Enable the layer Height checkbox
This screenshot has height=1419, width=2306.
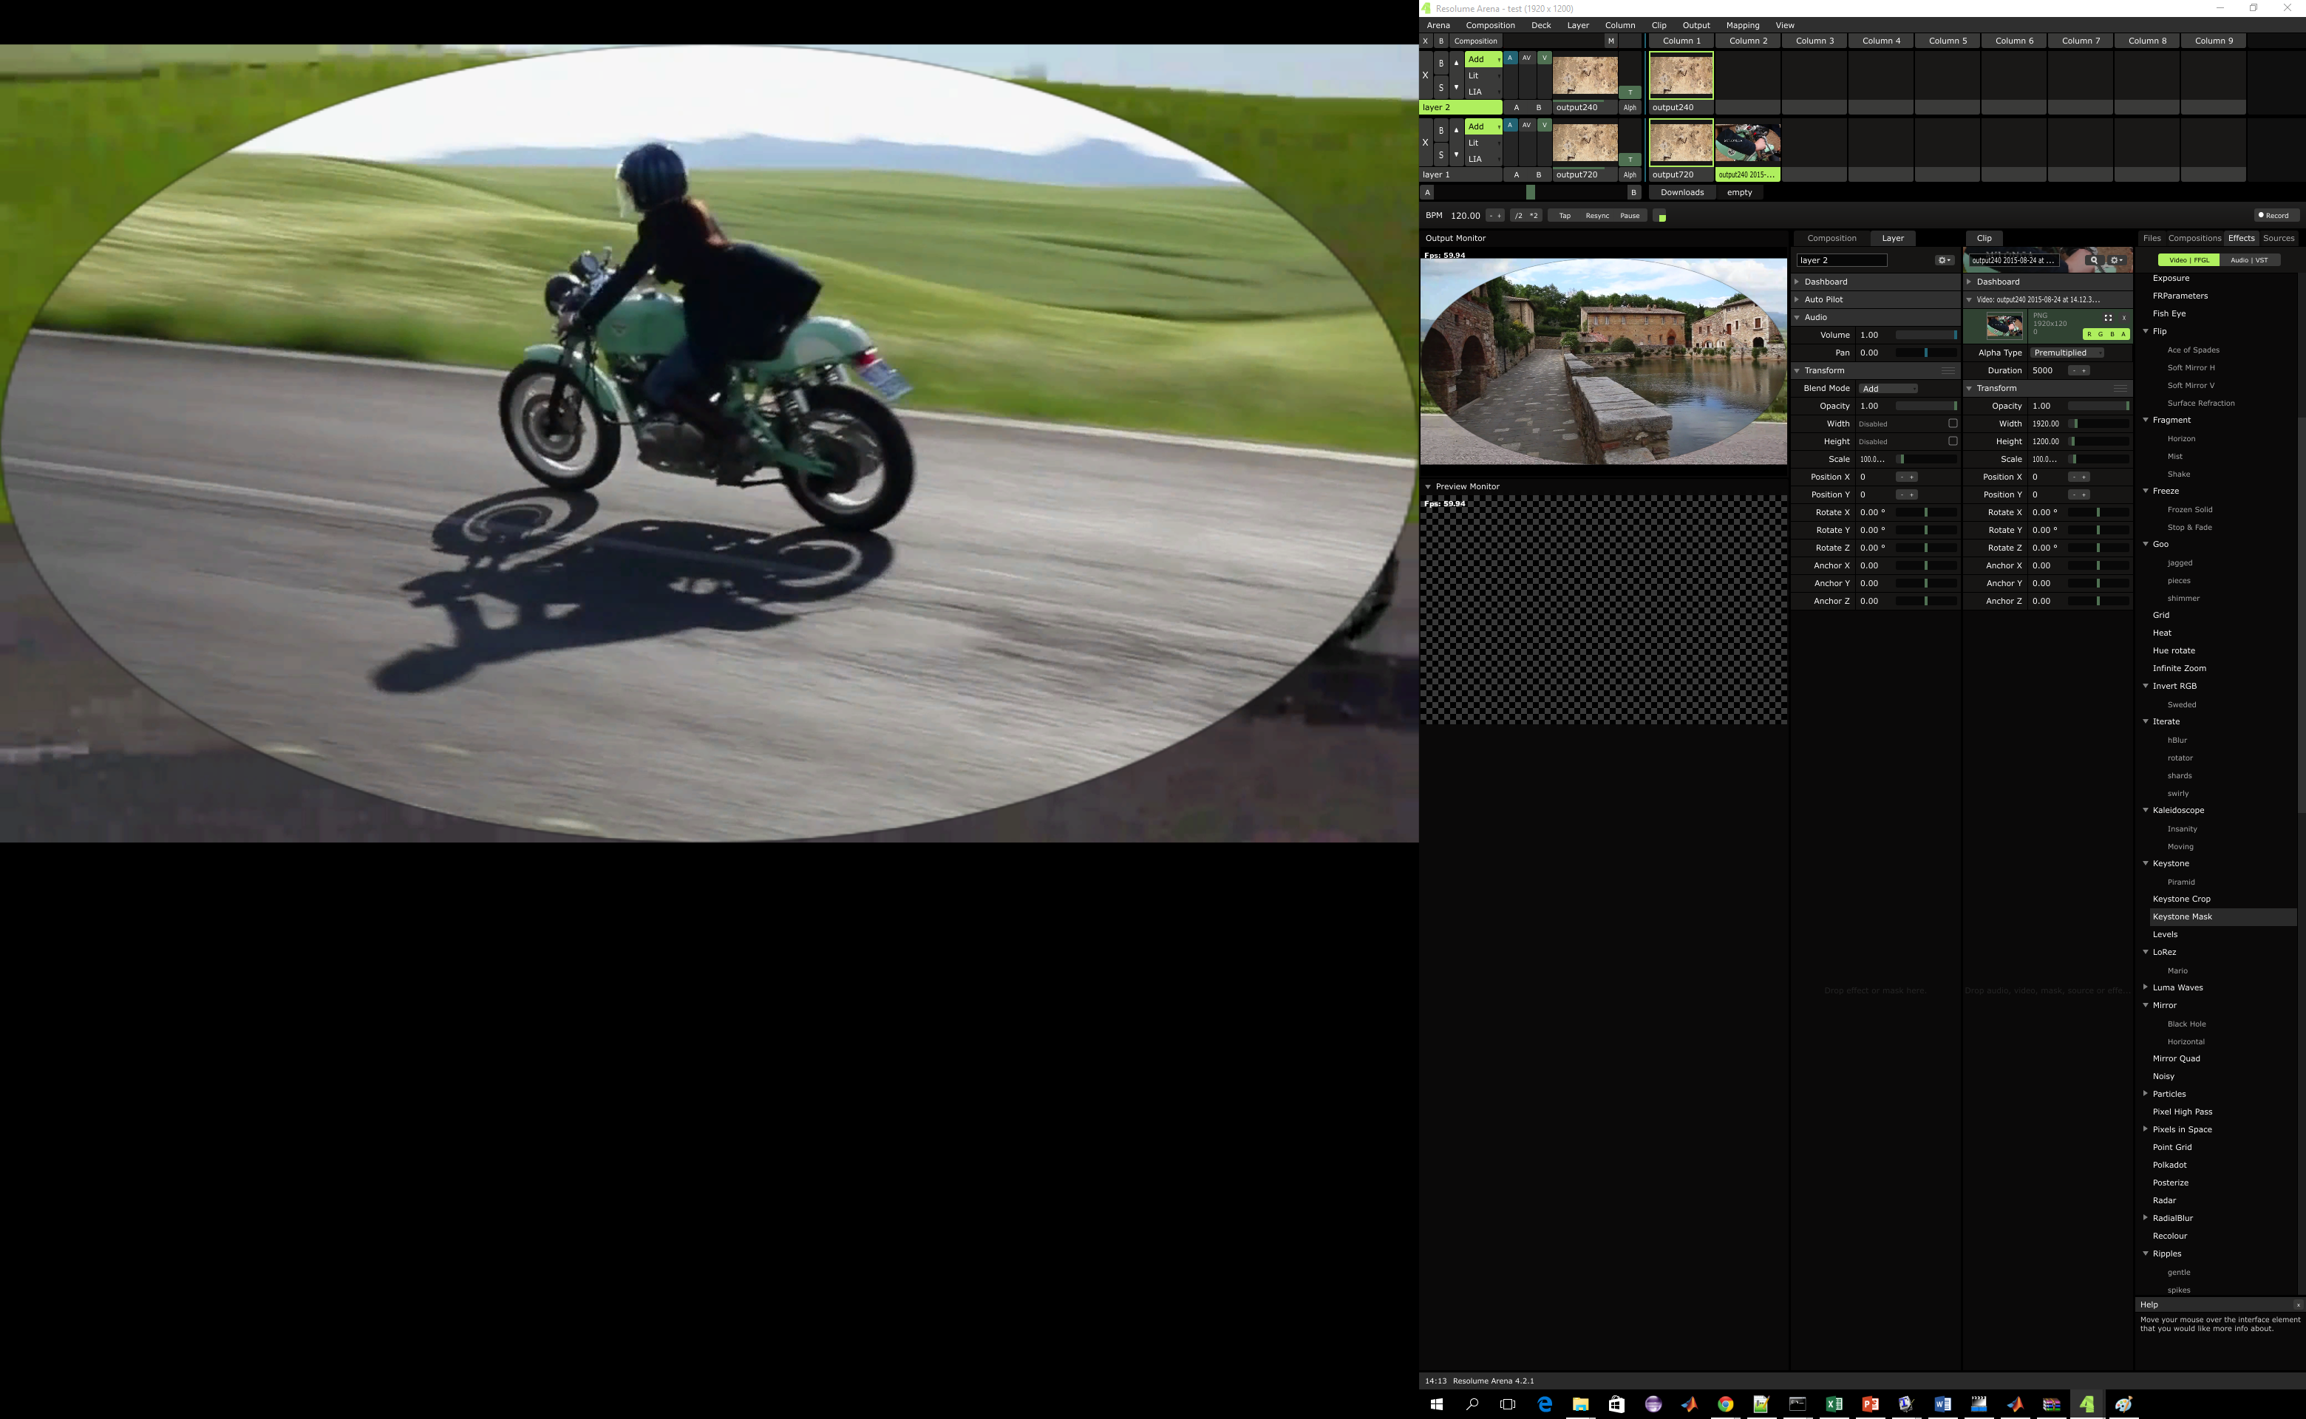[x=1952, y=441]
